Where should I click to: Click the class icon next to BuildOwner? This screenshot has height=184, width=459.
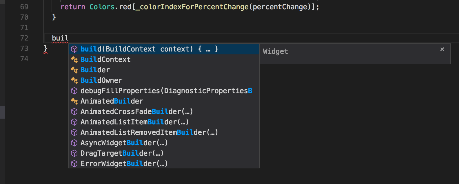[x=74, y=80]
